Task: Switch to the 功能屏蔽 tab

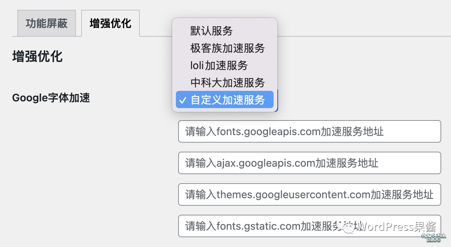Action: tap(47, 24)
